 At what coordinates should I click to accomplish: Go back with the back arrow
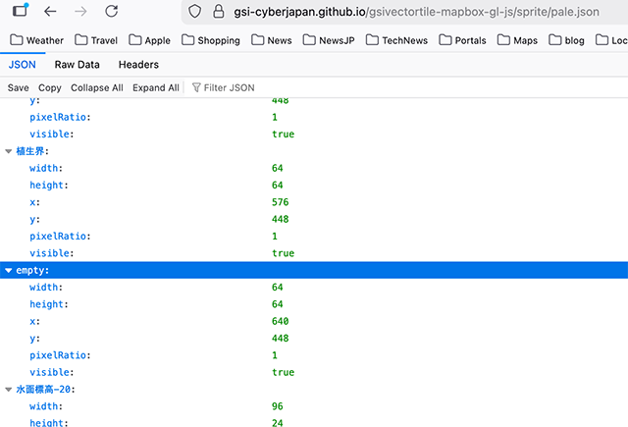tap(50, 11)
